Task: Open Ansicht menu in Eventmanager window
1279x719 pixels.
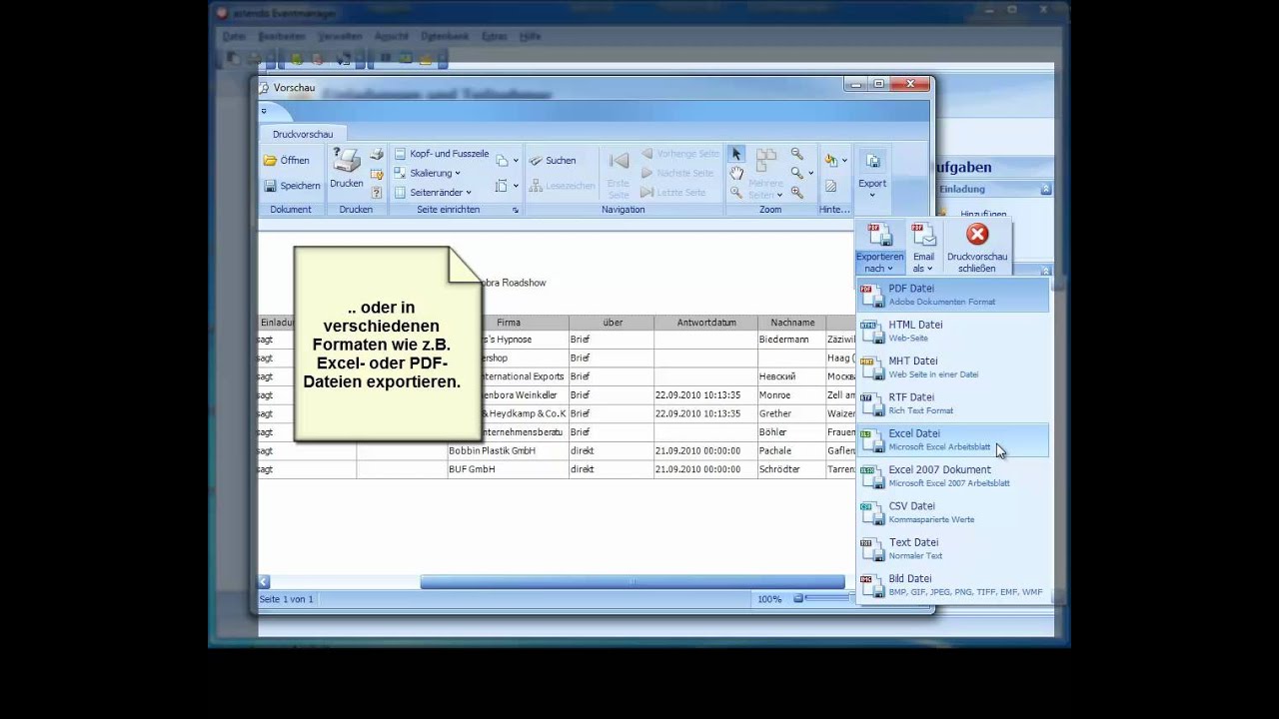Action: point(391,36)
